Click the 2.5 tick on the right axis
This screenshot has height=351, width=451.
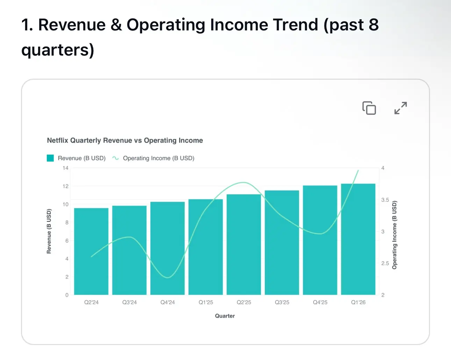385,263
